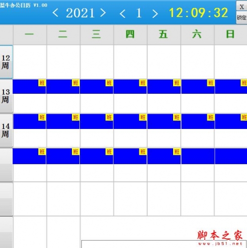The image size is (247, 248).
Task: Click the 班 badge on week 14 Wednesday
Action: 109,117
